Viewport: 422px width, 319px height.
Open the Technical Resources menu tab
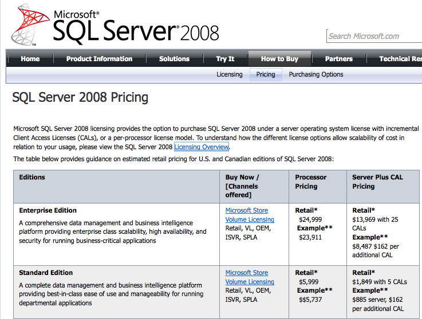[400, 58]
